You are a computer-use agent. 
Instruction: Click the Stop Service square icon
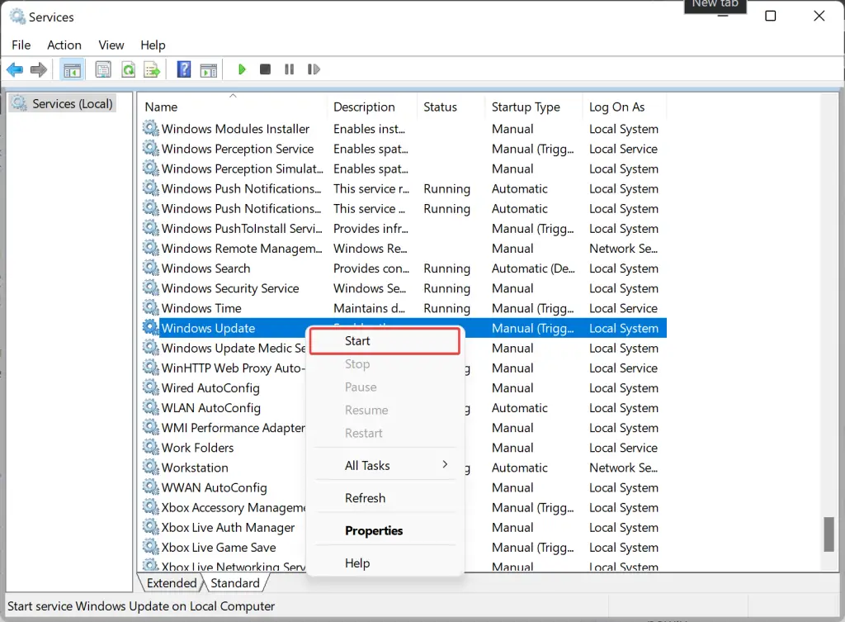pos(265,69)
